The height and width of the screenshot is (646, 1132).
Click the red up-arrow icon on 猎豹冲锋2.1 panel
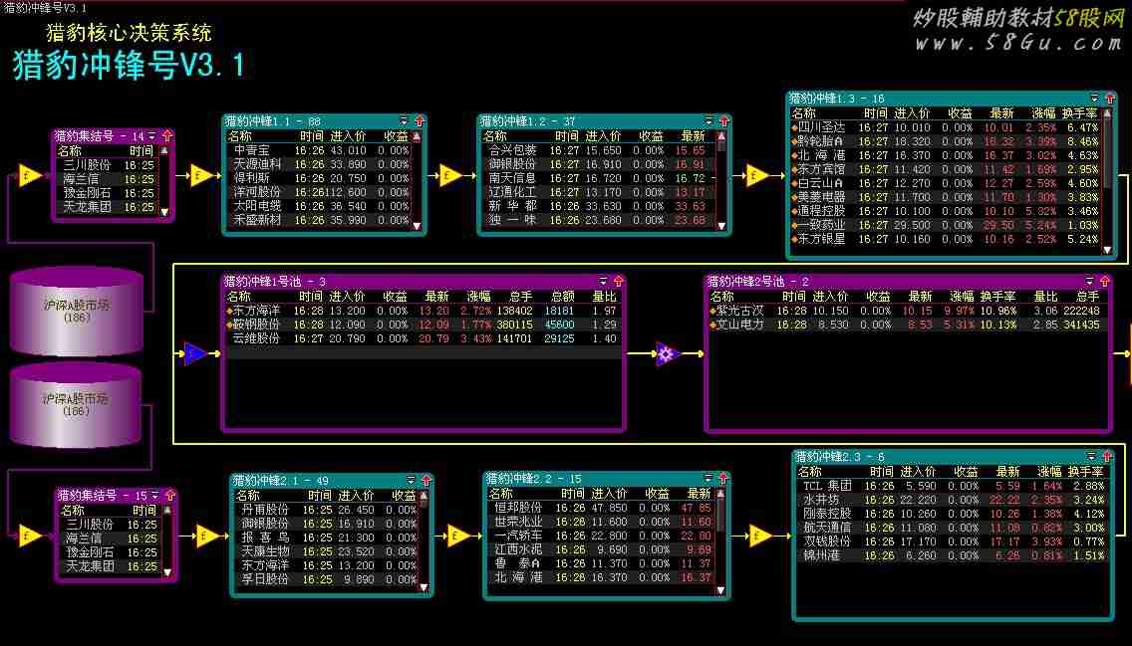pos(425,480)
